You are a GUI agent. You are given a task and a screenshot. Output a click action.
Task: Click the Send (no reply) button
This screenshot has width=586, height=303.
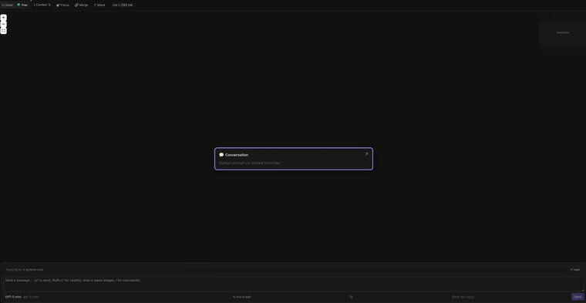click(x=463, y=297)
